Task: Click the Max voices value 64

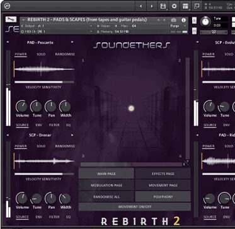Action: tap(134, 26)
